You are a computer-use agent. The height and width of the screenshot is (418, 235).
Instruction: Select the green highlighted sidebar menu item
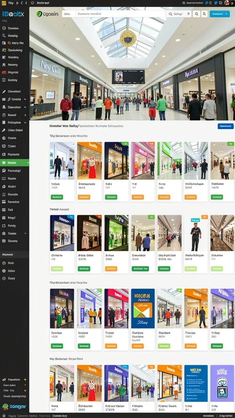click(15, 162)
